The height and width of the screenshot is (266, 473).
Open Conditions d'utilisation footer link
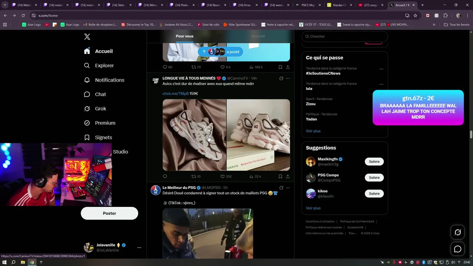(x=320, y=222)
